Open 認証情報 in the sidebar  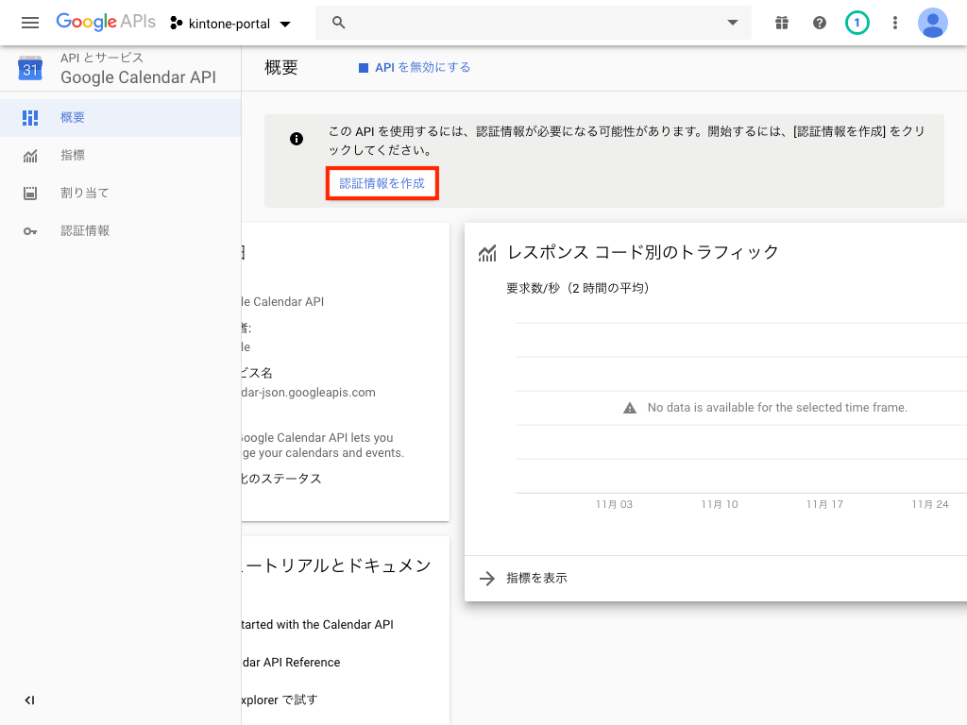tap(84, 231)
